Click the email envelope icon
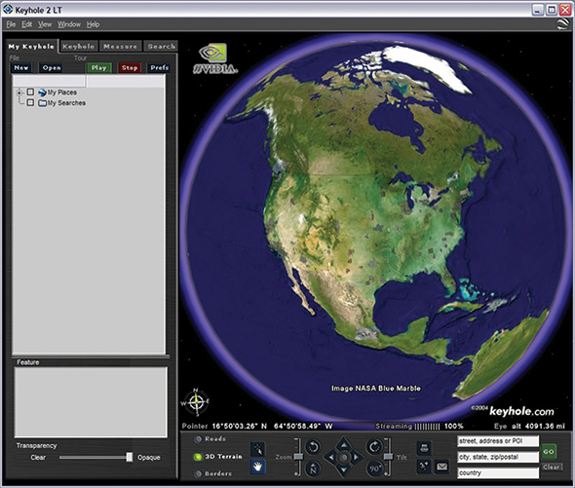575x488 pixels. [x=442, y=467]
